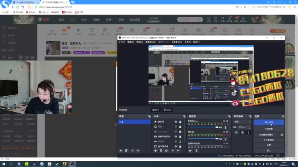Open the Windows Start menu
298x167 pixels.
[x=4, y=164]
